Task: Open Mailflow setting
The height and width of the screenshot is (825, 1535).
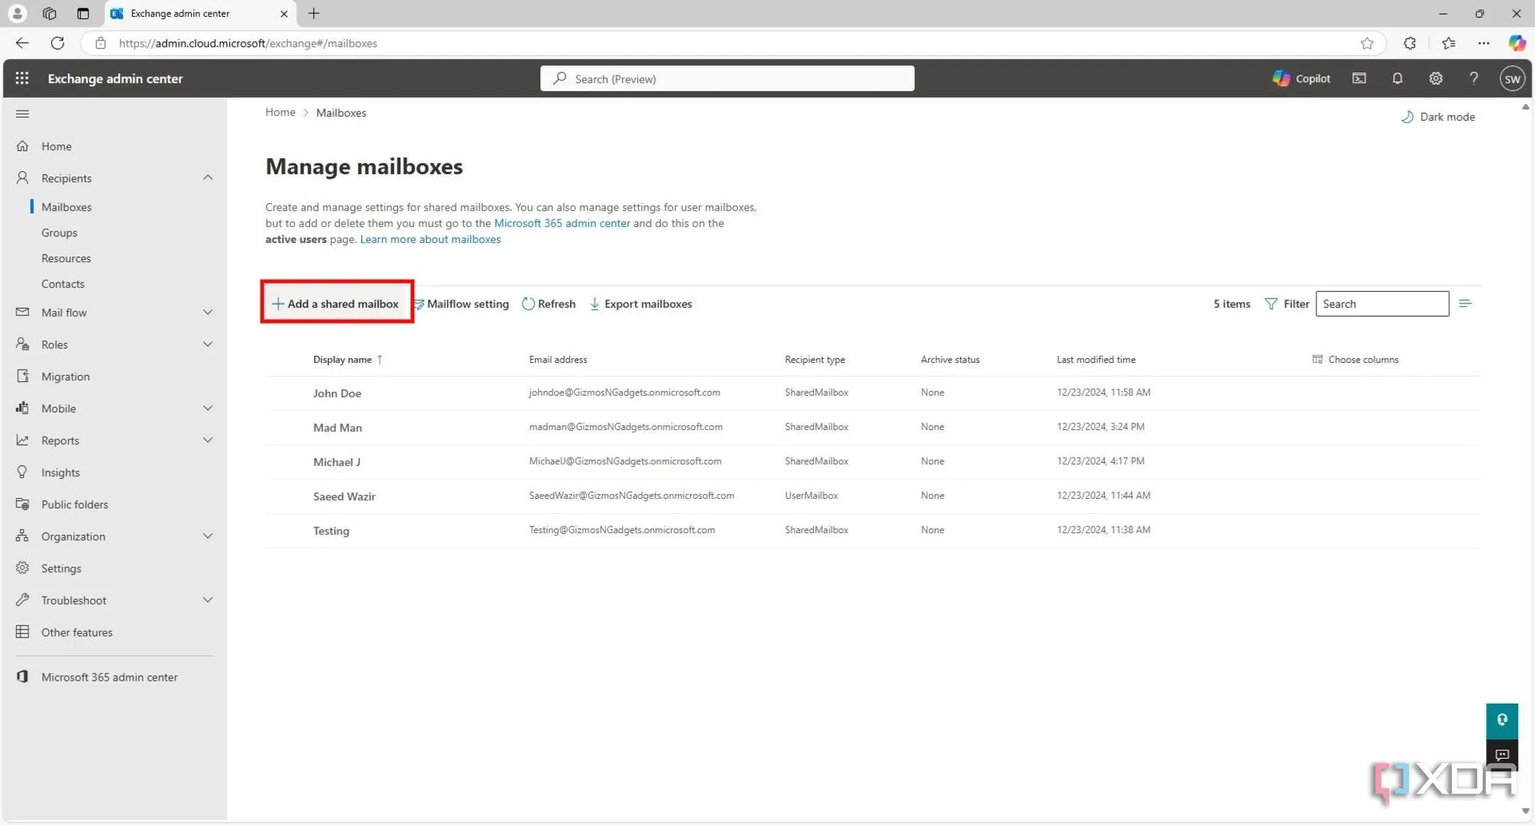Action: coord(461,304)
